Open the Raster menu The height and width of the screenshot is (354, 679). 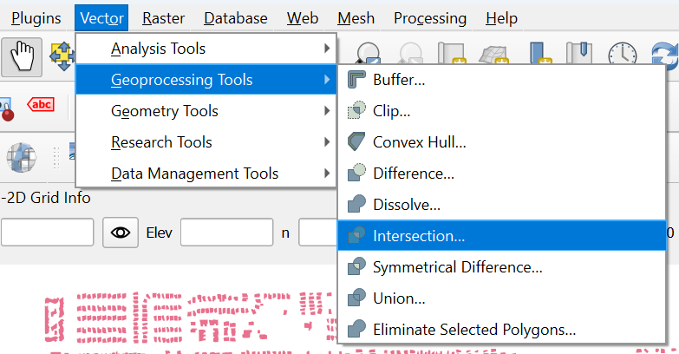[x=165, y=18]
